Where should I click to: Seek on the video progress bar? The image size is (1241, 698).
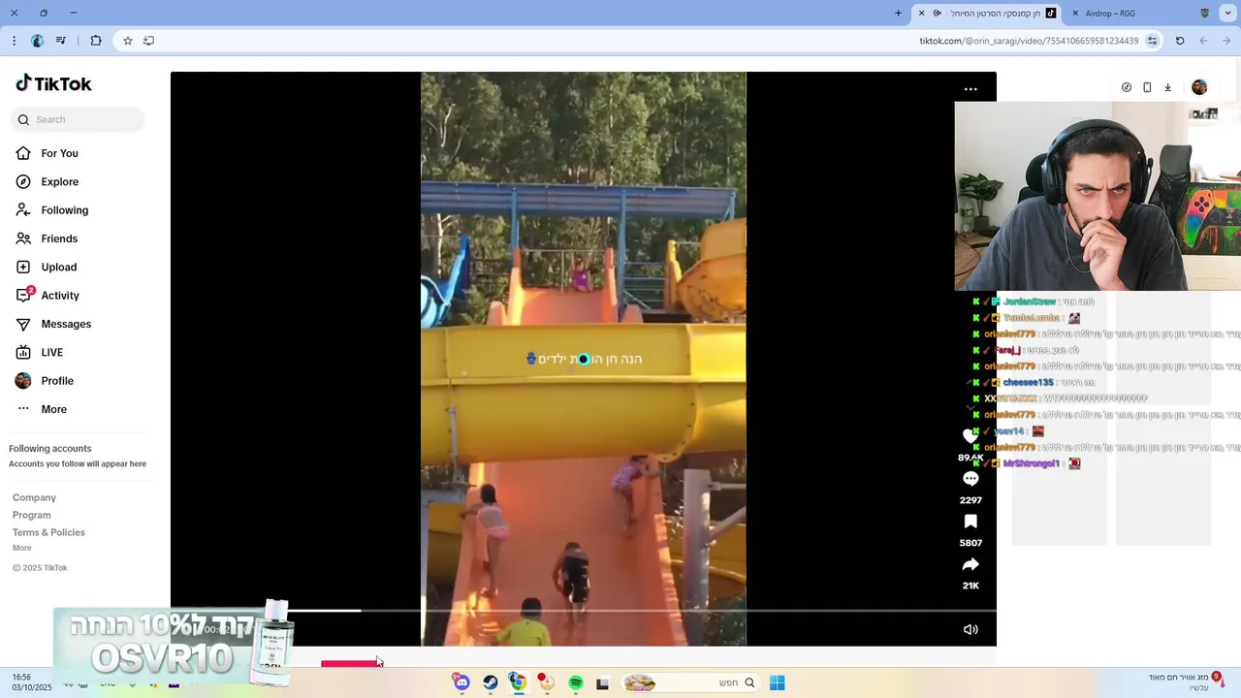(x=584, y=611)
